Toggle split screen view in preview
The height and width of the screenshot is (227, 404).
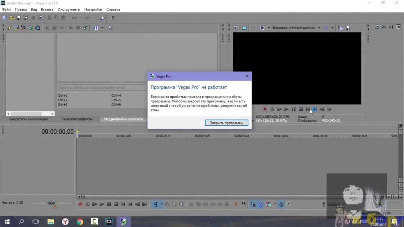[x=262, y=28]
